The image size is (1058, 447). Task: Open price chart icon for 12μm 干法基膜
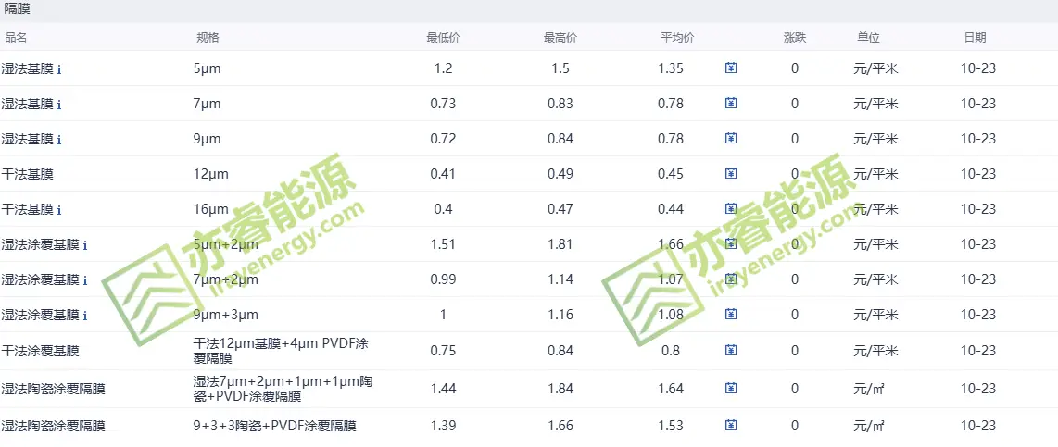(x=731, y=174)
